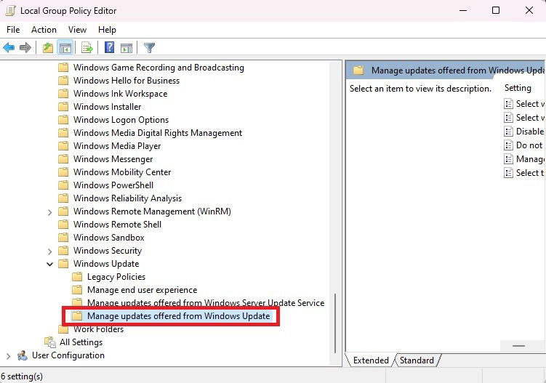The width and height of the screenshot is (546, 383).
Task: Click the Up one level folder icon
Action: (x=48, y=47)
